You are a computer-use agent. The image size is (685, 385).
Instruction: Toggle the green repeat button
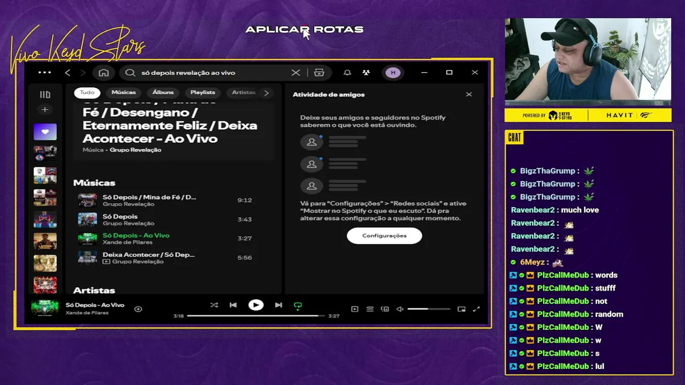[298, 306]
